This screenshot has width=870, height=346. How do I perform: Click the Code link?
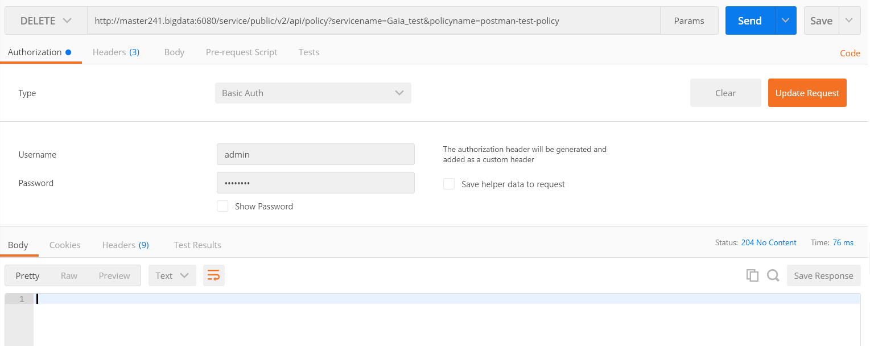[850, 53]
